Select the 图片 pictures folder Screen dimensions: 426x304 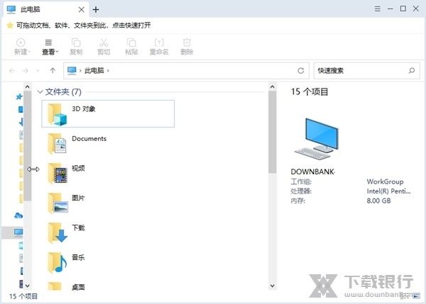point(108,203)
